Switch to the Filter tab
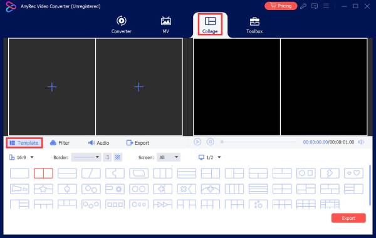This screenshot has height=238, width=376. coord(60,143)
